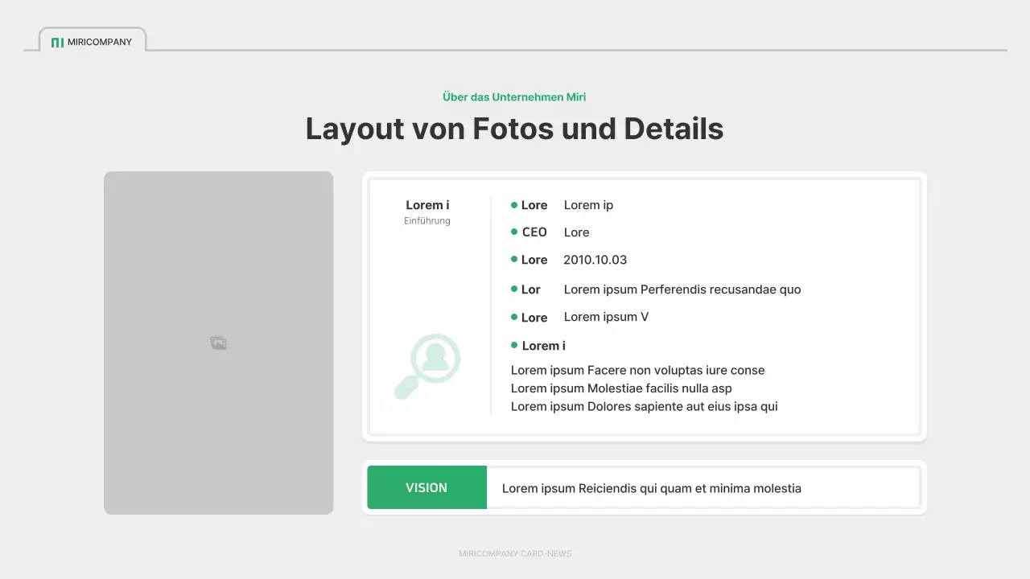Click the bullet next to Lorem ipsum Perferendis
Viewport: 1030px width, 579px height.
513,289
